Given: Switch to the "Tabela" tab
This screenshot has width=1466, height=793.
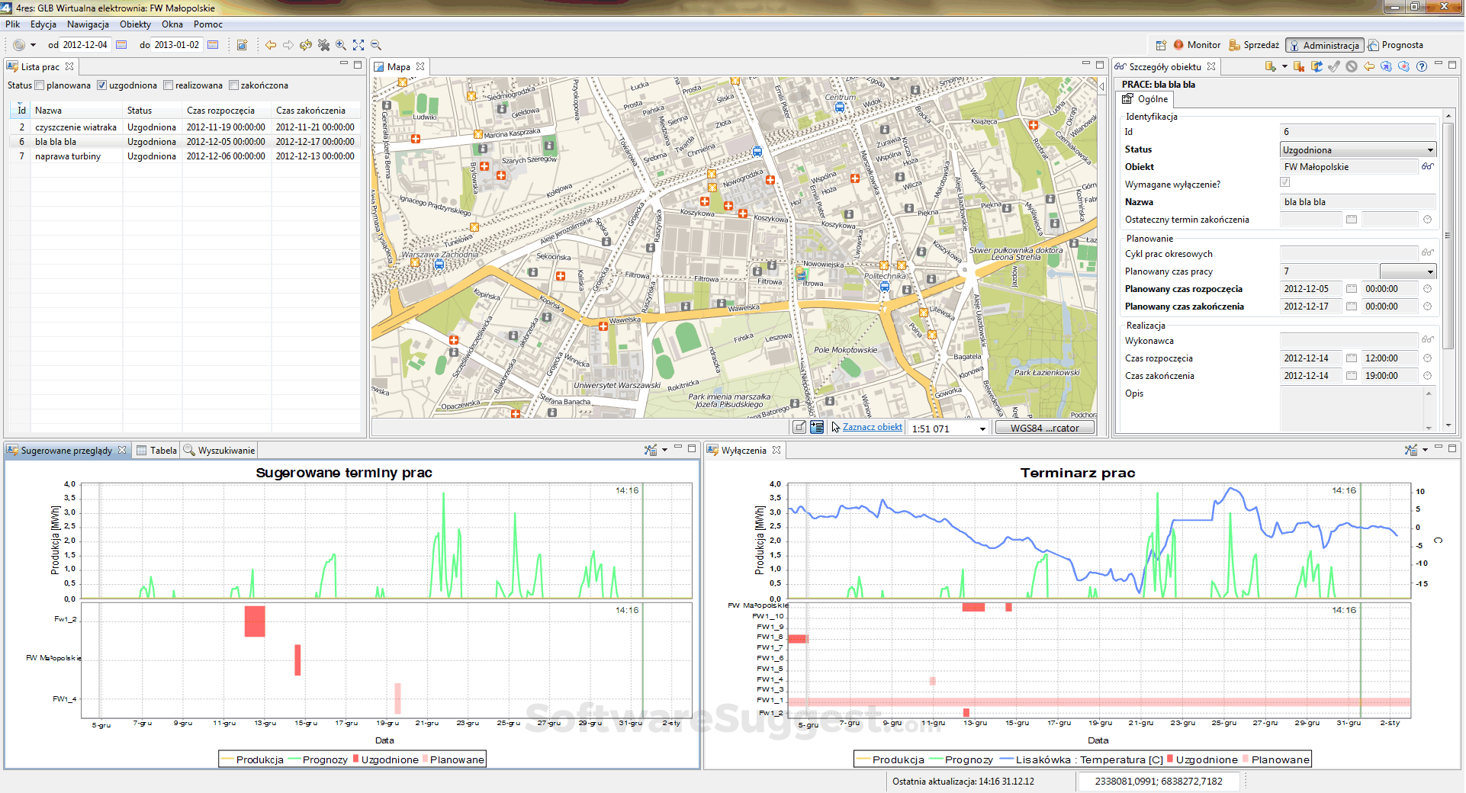Looking at the screenshot, I should point(156,450).
